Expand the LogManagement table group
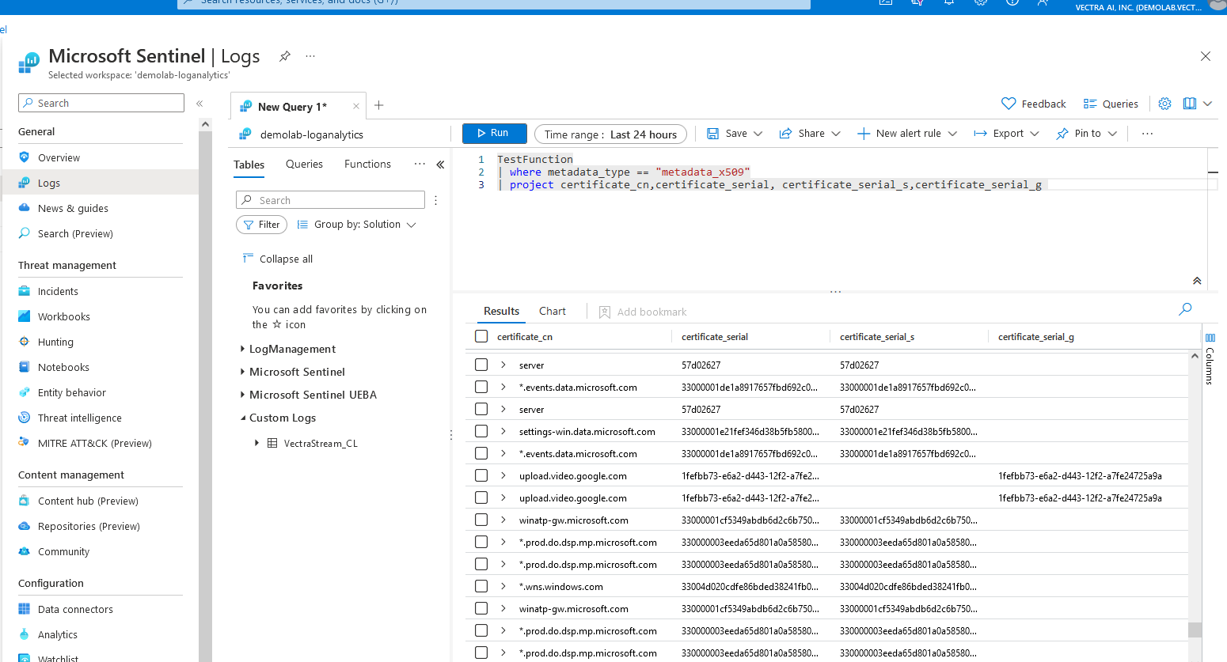Viewport: 1227px width, 662px height. [x=242, y=349]
